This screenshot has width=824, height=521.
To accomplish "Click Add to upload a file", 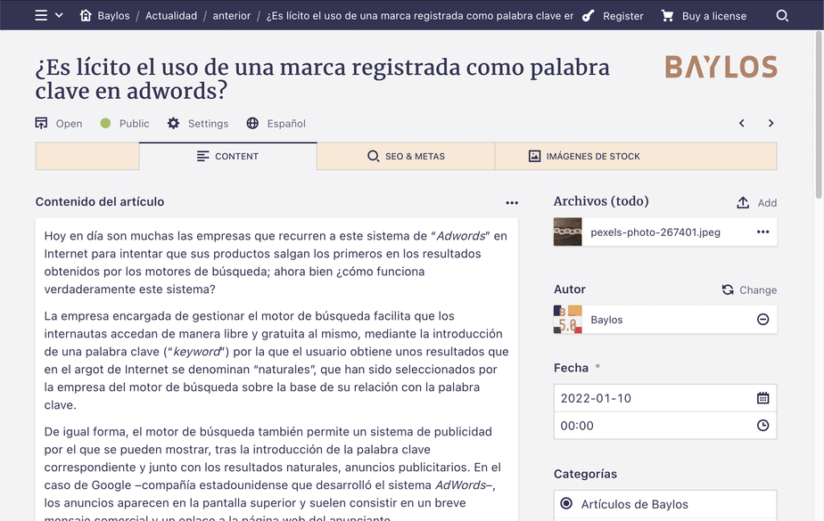I will [x=756, y=203].
